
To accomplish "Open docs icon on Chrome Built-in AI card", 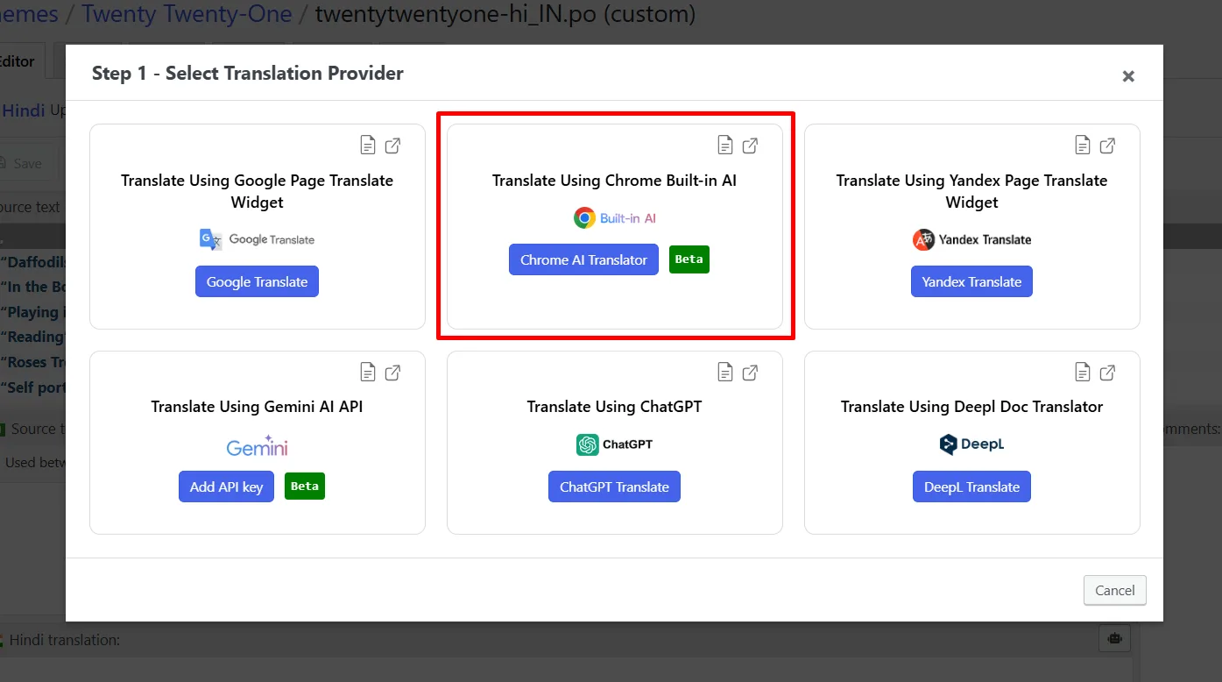I will pyautogui.click(x=725, y=146).
